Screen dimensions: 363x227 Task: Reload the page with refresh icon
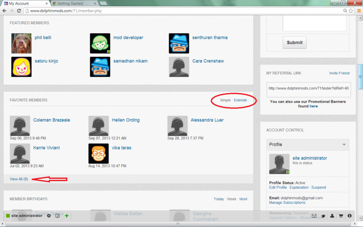click(19, 10)
